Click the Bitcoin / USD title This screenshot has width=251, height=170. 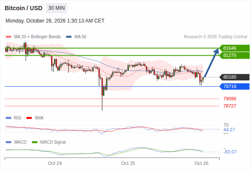23,8
